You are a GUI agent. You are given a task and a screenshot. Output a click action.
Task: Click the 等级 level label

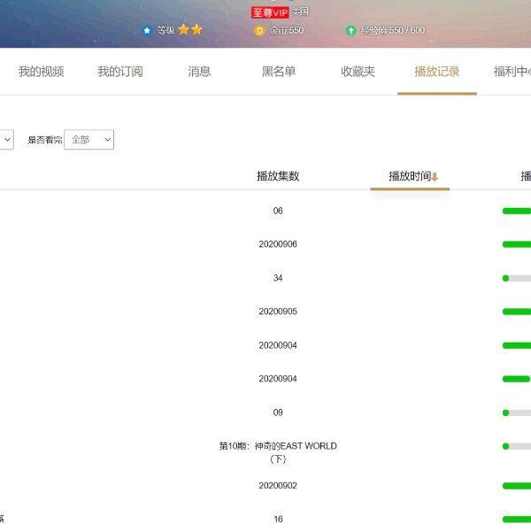(x=165, y=30)
